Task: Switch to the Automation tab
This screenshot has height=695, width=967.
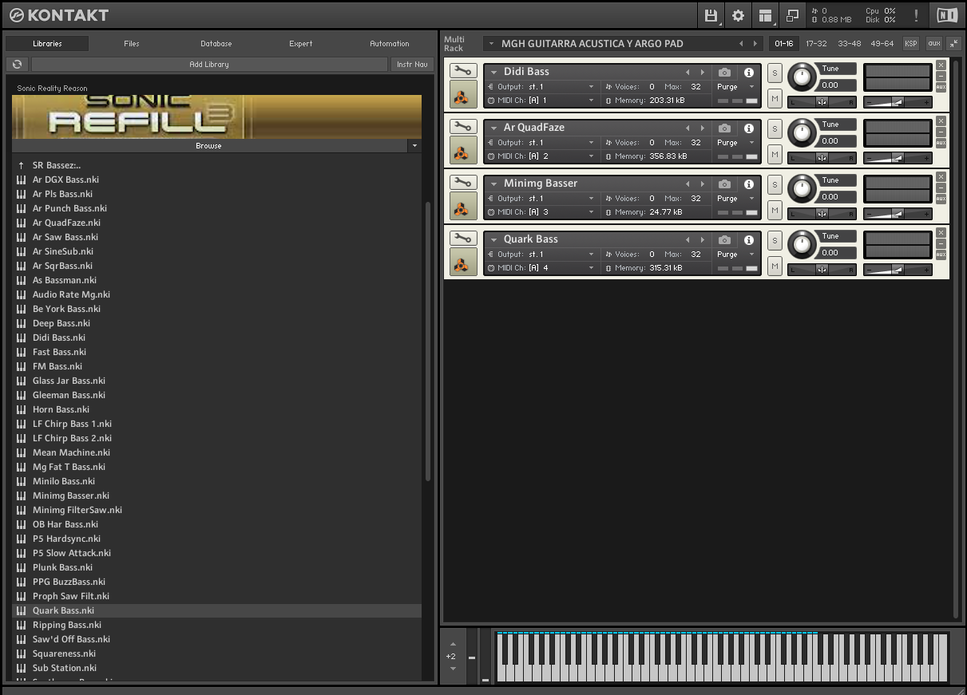Action: [x=390, y=44]
